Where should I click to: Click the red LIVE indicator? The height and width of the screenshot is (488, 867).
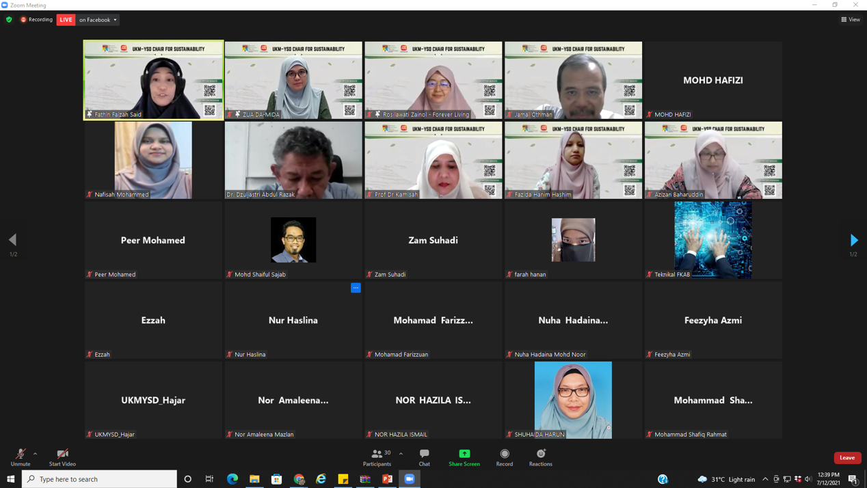tap(66, 20)
